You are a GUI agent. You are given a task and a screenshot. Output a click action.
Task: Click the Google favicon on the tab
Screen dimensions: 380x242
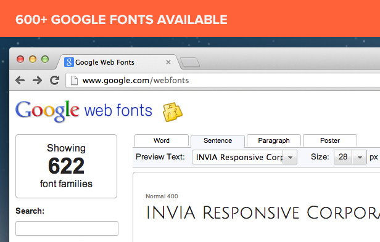tap(69, 62)
